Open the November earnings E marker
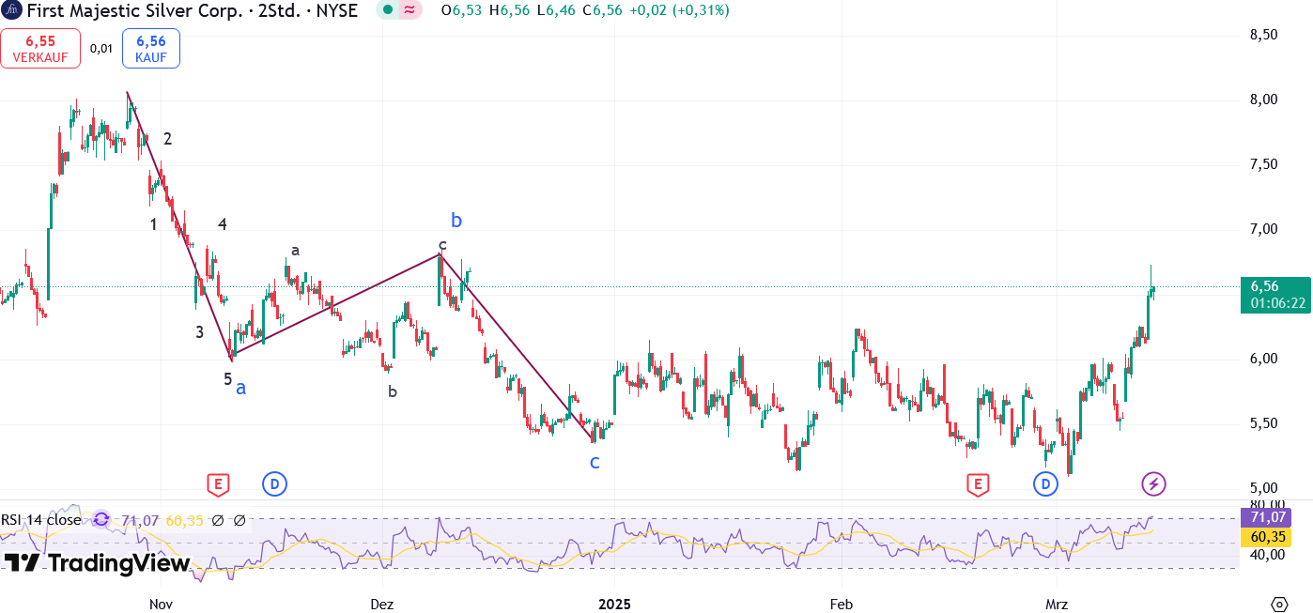1313x613 pixels. point(218,484)
